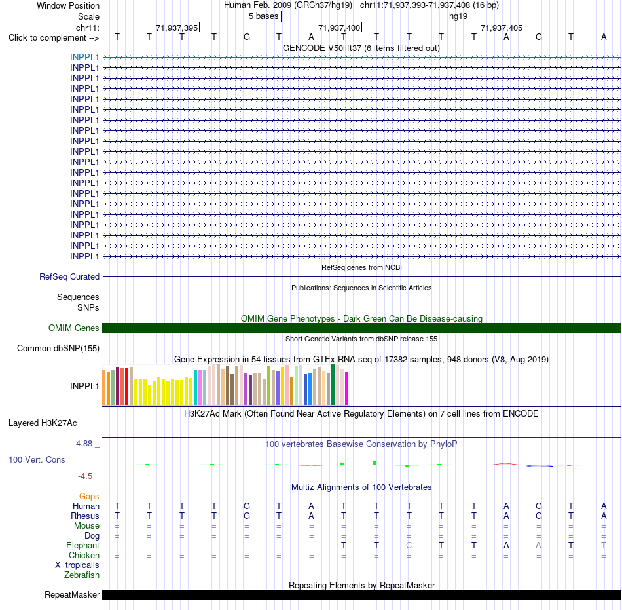This screenshot has height=610, width=622.
Task: Click the blue negative-score mark in PhyloP track
Action: pyautogui.click(x=540, y=466)
